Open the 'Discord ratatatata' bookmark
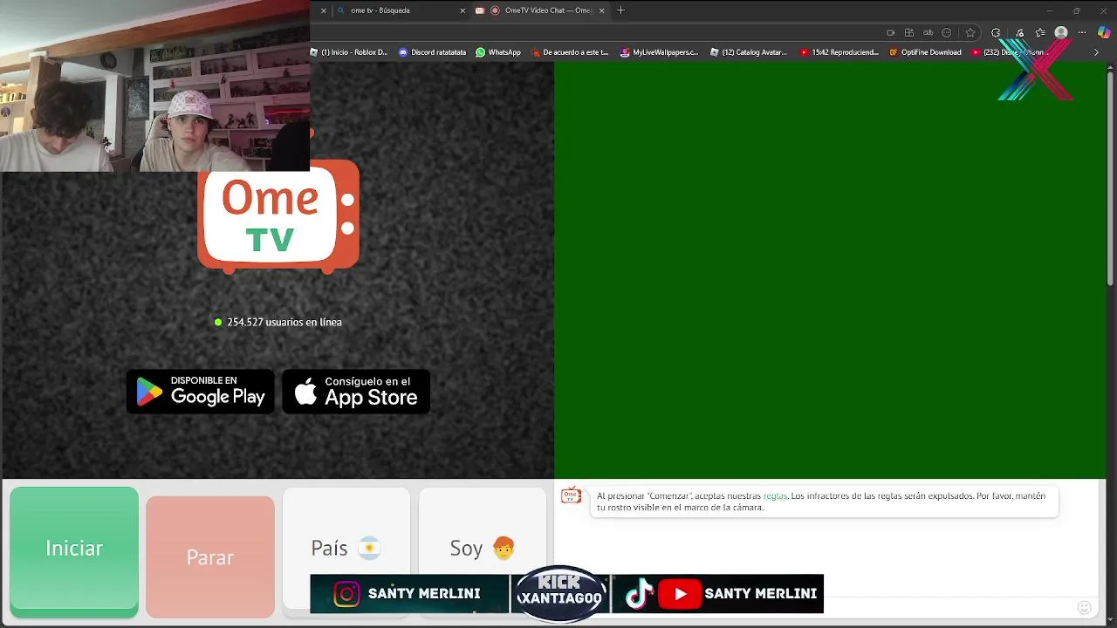This screenshot has width=1117, height=628. click(x=433, y=52)
